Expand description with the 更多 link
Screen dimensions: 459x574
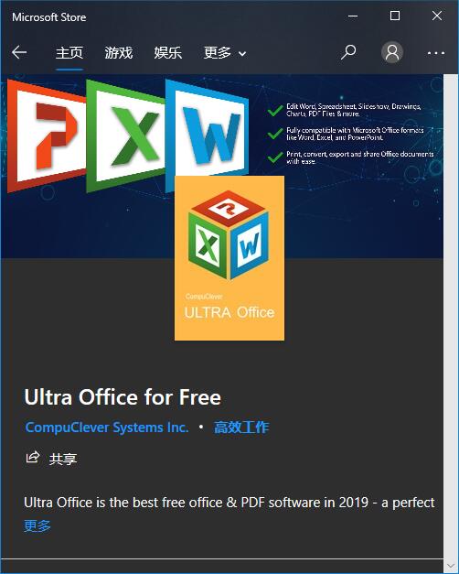[37, 525]
